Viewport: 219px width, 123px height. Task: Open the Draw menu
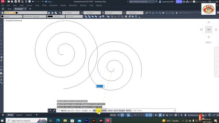44,5
